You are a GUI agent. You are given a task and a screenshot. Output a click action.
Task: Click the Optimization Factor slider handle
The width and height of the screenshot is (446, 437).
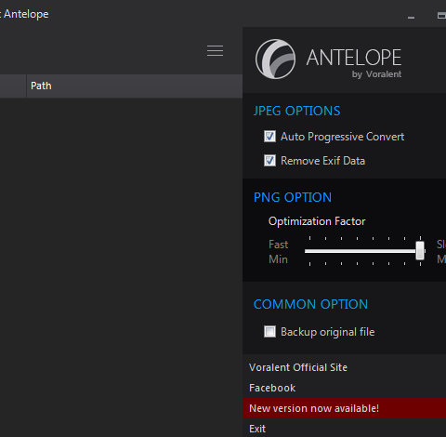coord(420,251)
